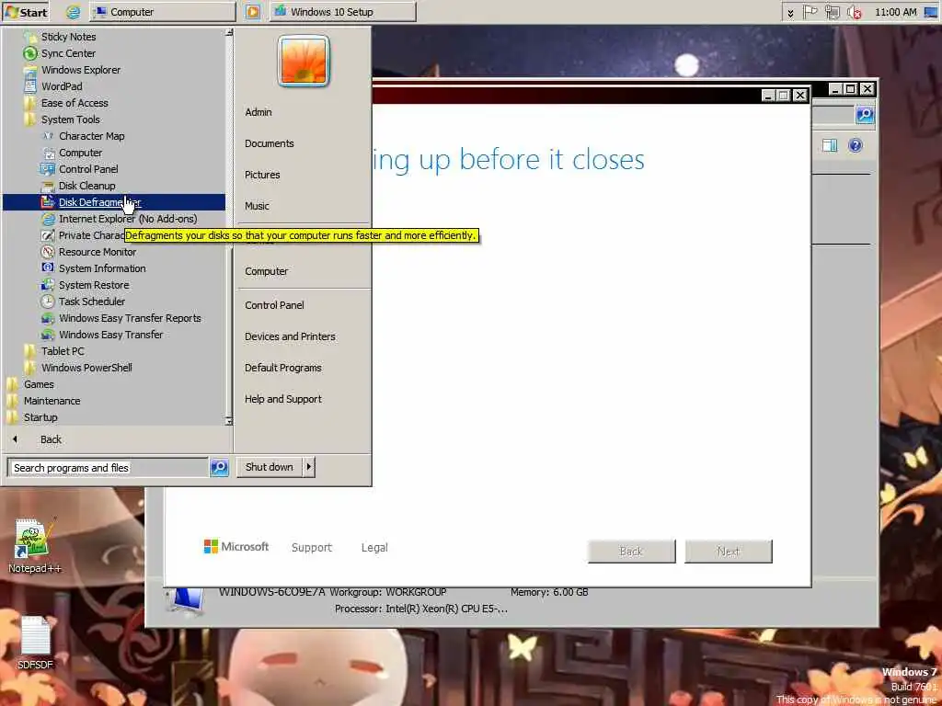Click the Start button
The width and height of the screenshot is (942, 706).
(25, 12)
